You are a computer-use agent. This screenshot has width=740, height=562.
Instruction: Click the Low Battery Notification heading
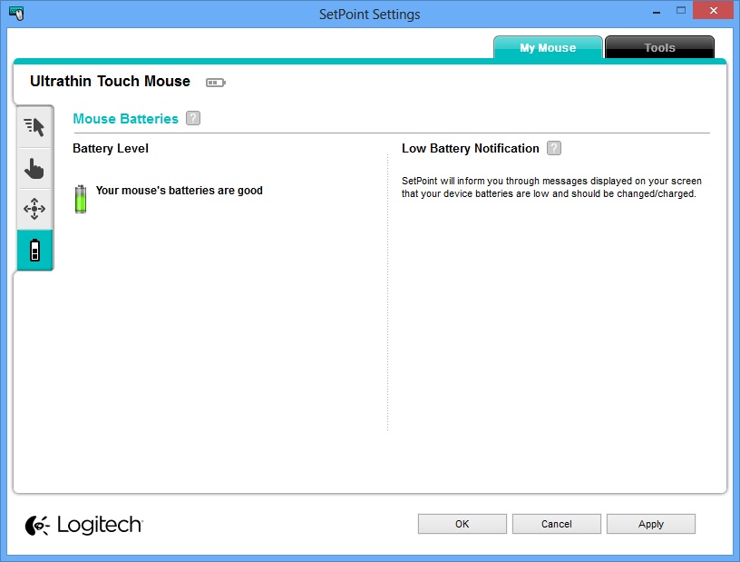470,148
